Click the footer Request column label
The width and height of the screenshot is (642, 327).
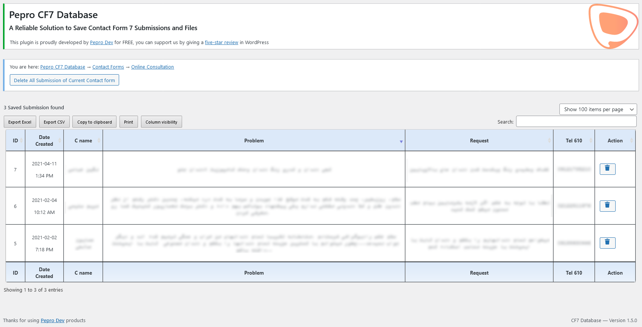pos(479,273)
